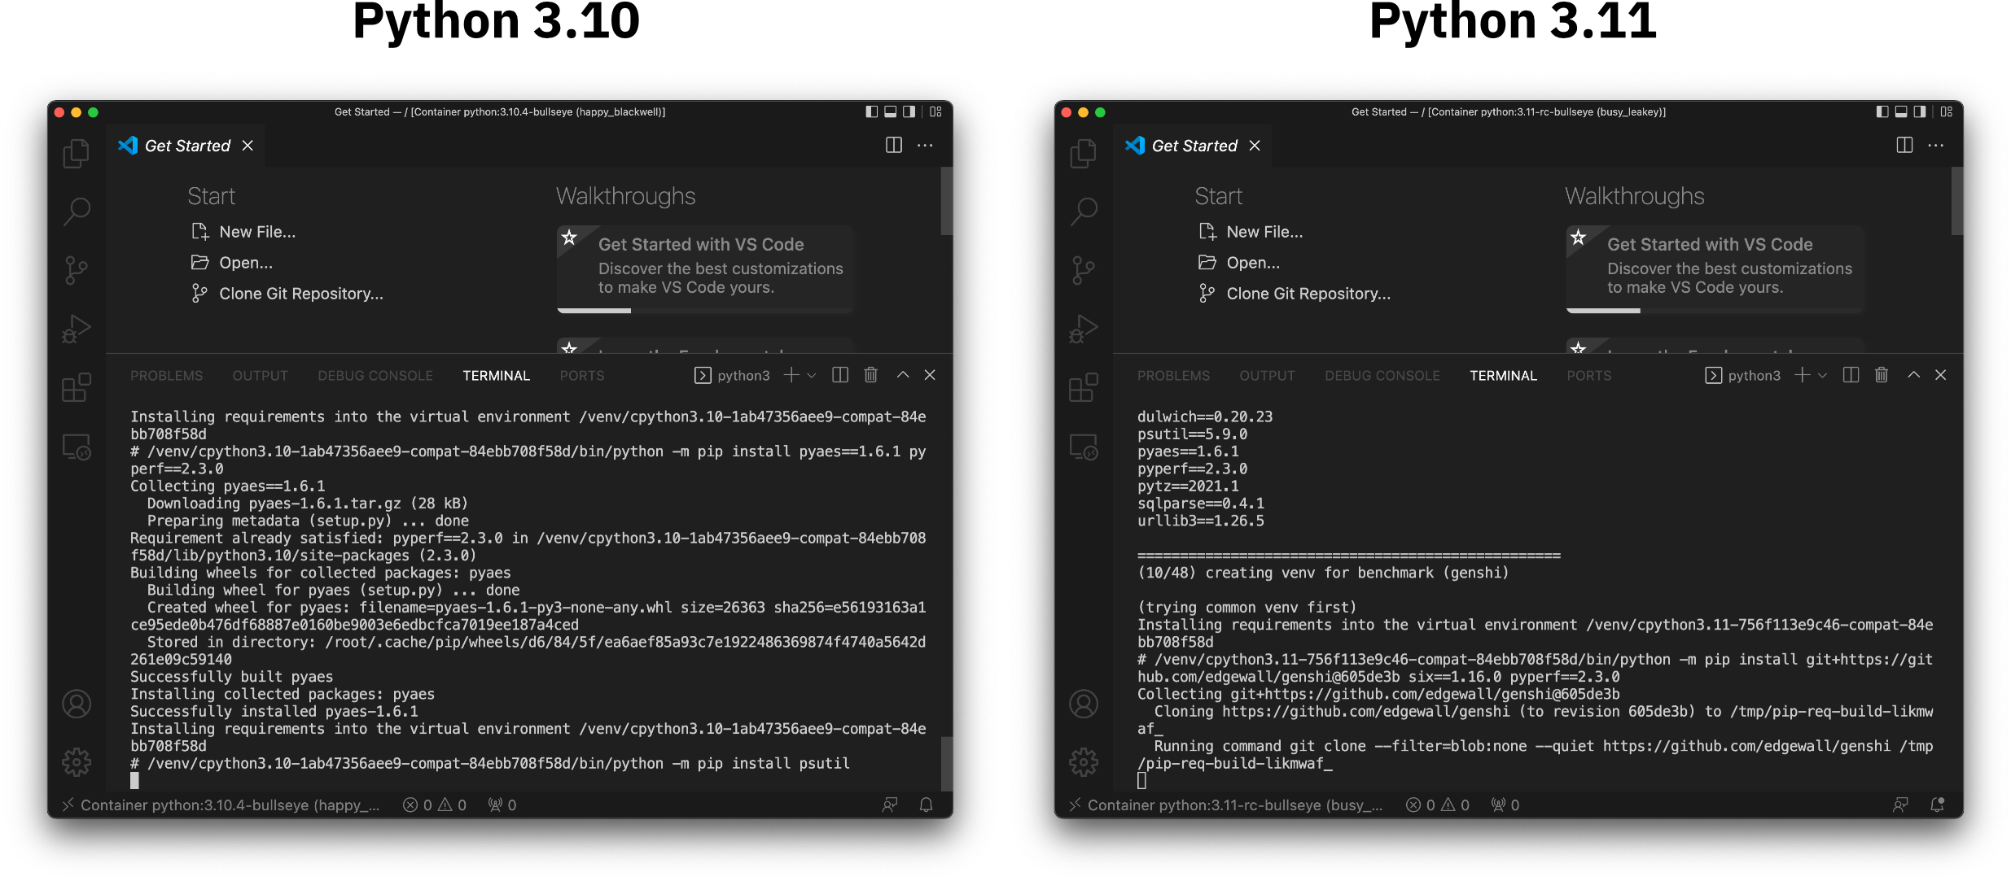The width and height of the screenshot is (2011, 881).
Task: Open the Manage settings gear
Action: pos(76,762)
